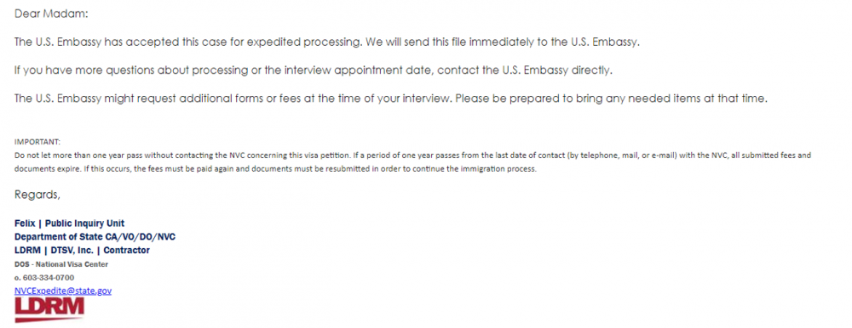Click the words 'Public Inquiry Unit'
This screenshot has height=328, width=852.
pos(84,223)
